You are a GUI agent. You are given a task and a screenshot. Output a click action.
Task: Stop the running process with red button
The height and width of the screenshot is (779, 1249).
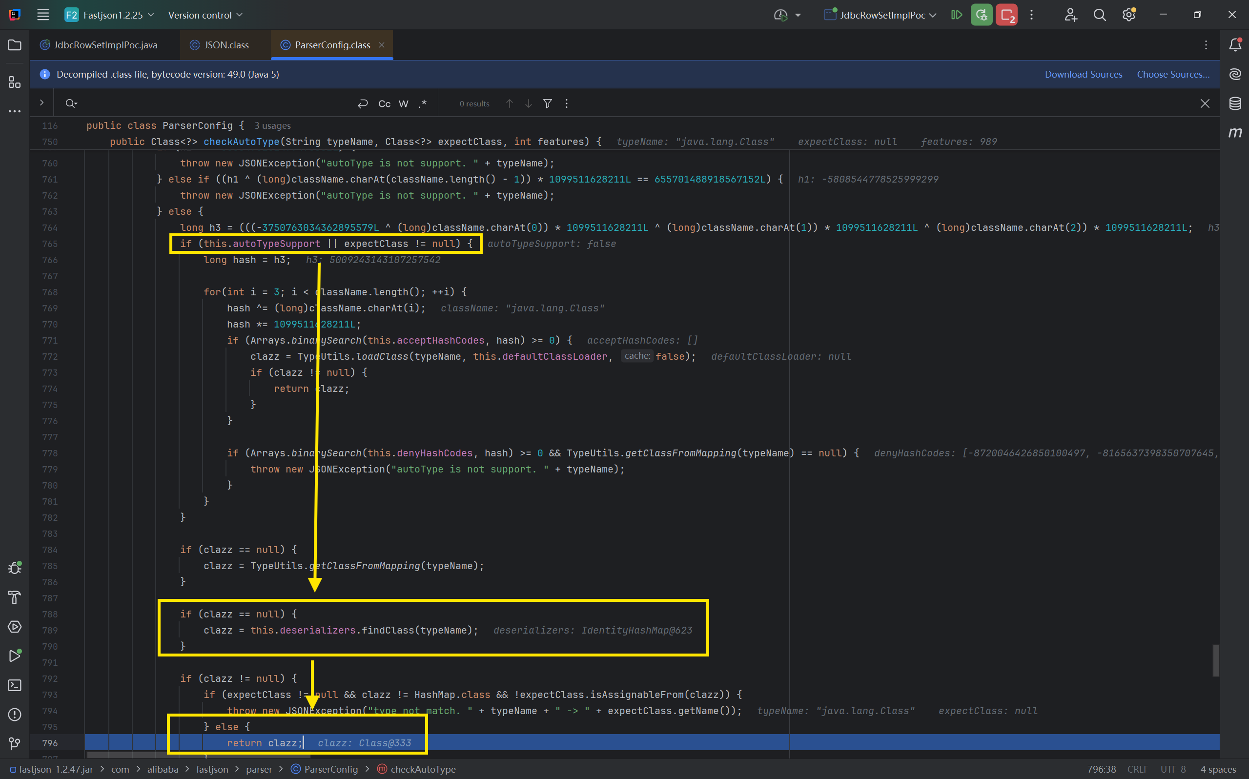point(1006,15)
